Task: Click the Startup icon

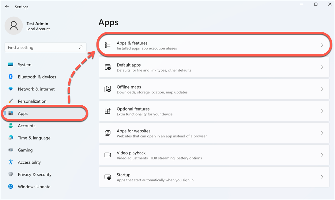Action: [108, 177]
